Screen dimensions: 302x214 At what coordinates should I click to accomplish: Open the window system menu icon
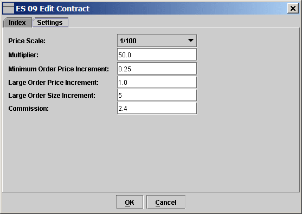click(9, 9)
